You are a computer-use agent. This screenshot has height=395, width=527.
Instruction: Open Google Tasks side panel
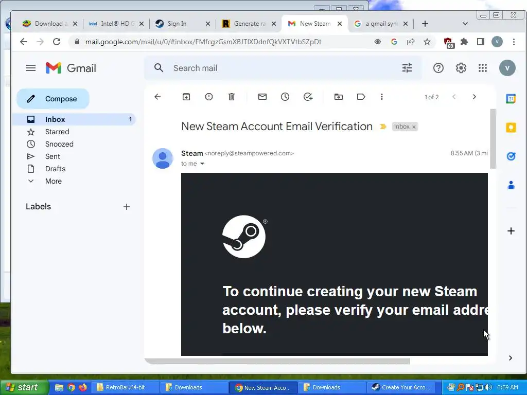511,156
